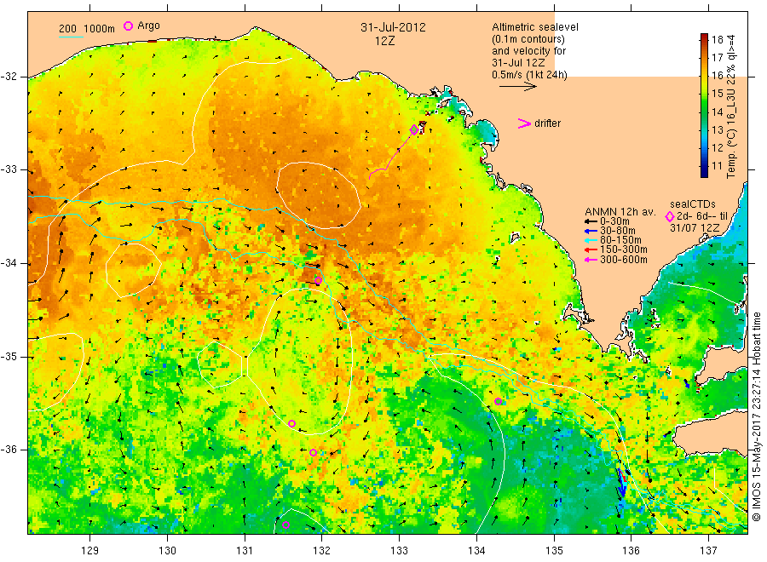Click the magenta 300-600m arrow legend symbol
Image resolution: width=767 pixels, height=562 pixels.
(591, 260)
